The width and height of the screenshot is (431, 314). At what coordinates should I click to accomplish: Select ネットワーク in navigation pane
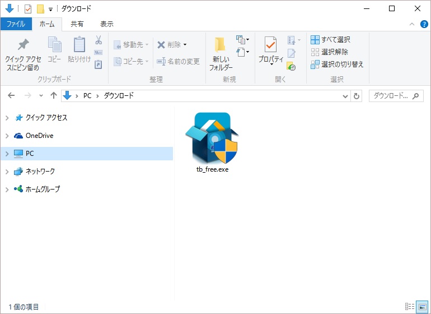pos(40,172)
